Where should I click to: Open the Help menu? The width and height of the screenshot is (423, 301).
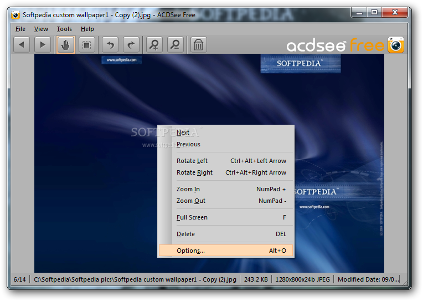coord(87,29)
